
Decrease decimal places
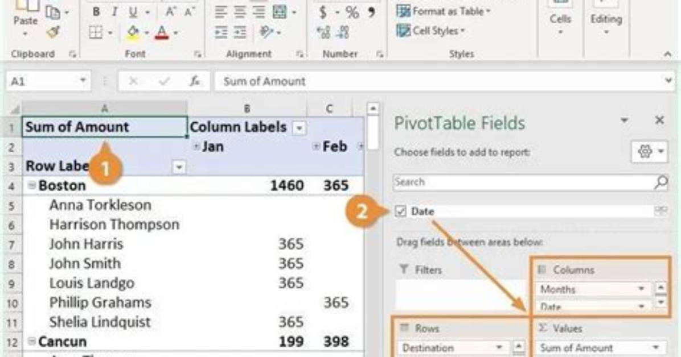(x=343, y=32)
